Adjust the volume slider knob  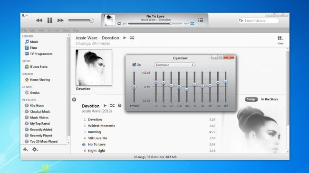92,20
